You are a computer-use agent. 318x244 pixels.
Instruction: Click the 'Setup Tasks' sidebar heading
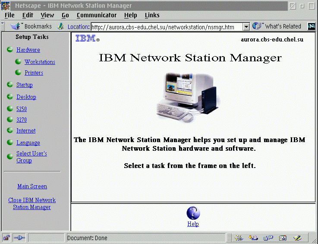(32, 37)
